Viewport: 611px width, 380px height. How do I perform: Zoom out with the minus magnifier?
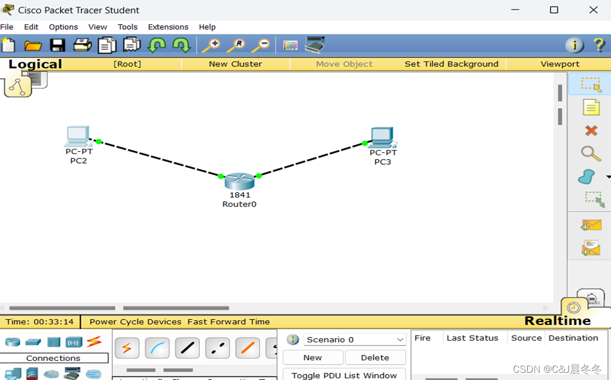point(261,45)
